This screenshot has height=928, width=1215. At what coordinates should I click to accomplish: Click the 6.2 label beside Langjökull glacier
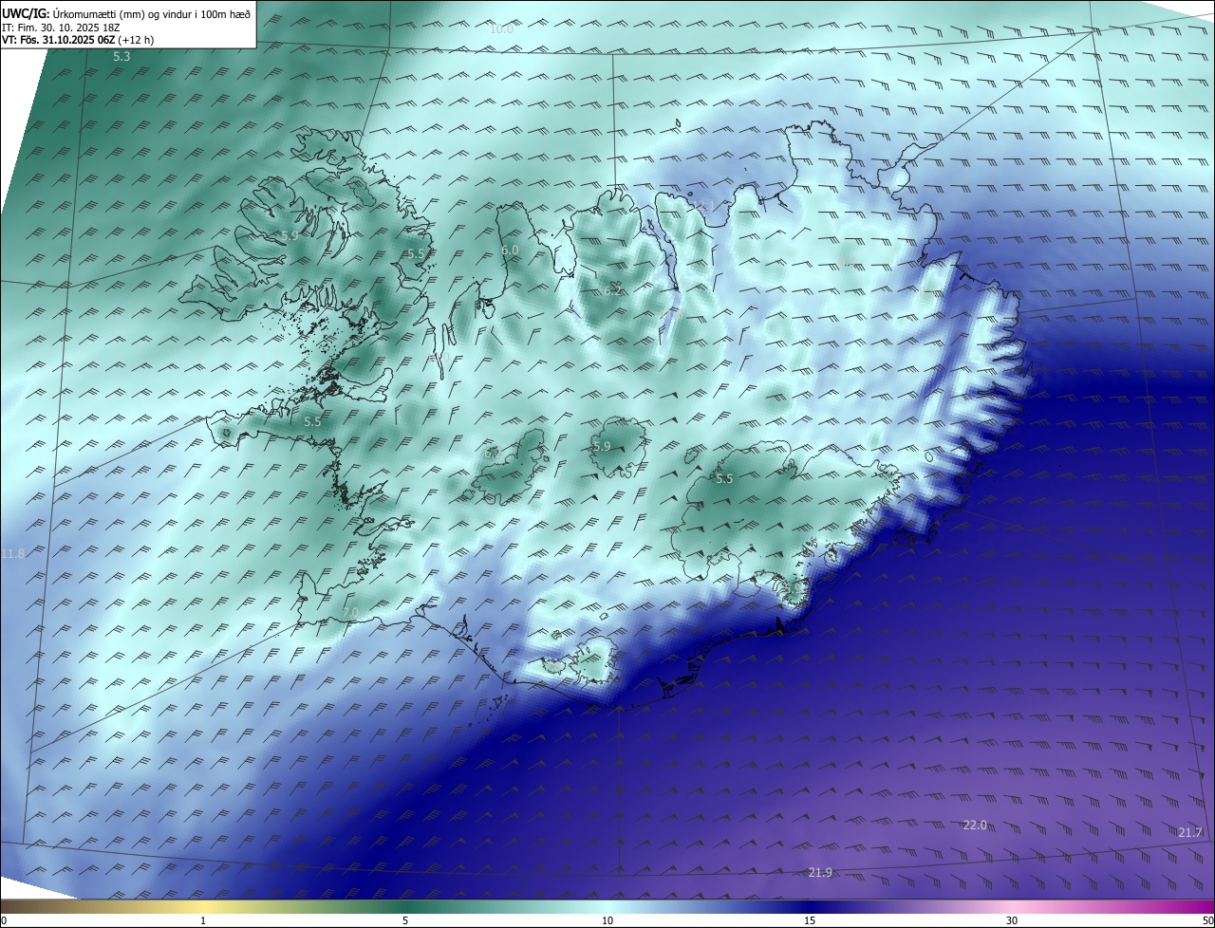(492, 453)
